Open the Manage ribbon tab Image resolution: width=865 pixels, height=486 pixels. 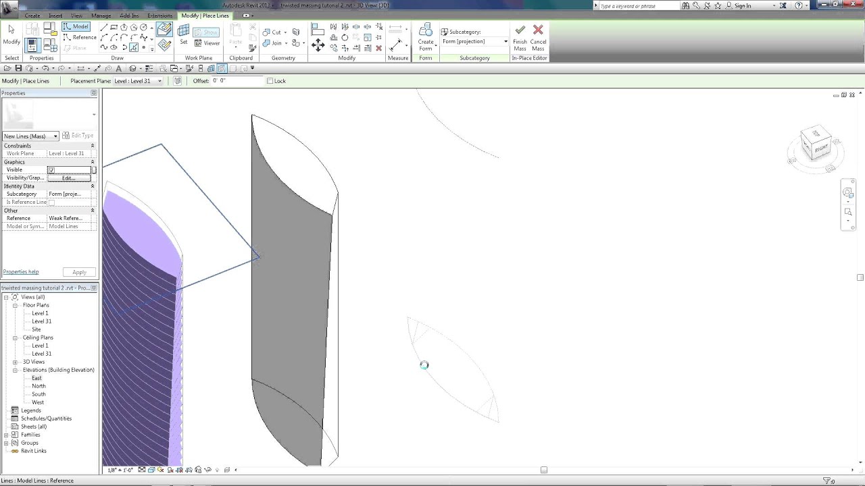pyautogui.click(x=101, y=16)
